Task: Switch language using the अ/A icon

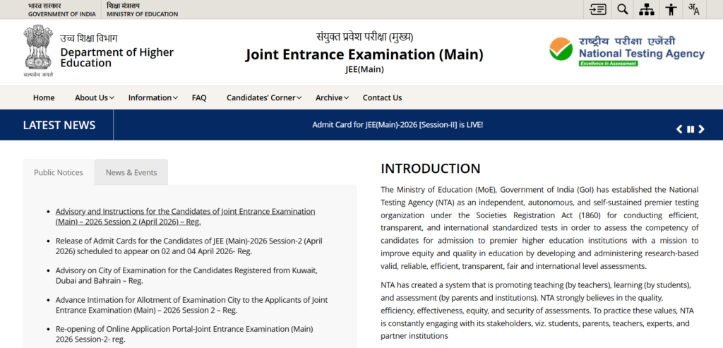Action: coord(693,9)
